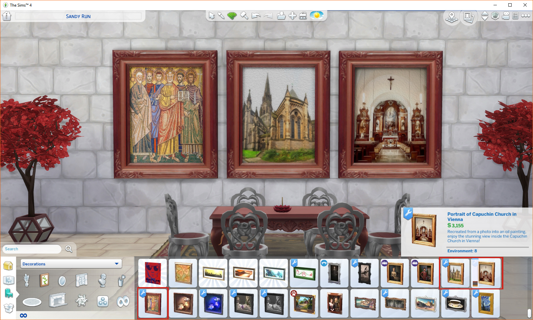Select objects by function chair tab
Image resolution: width=533 pixels, height=320 pixels.
(x=9, y=293)
